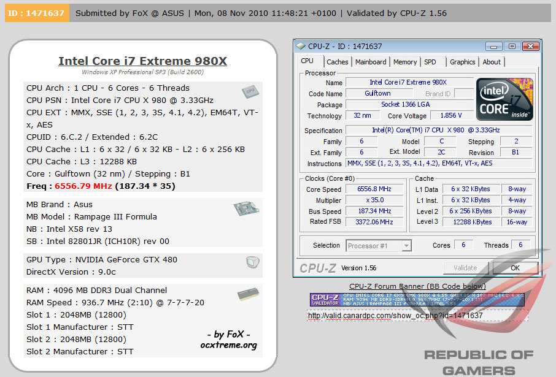Click the red Freq 6556.79 MHz text
The width and height of the screenshot is (556, 377).
point(83,186)
